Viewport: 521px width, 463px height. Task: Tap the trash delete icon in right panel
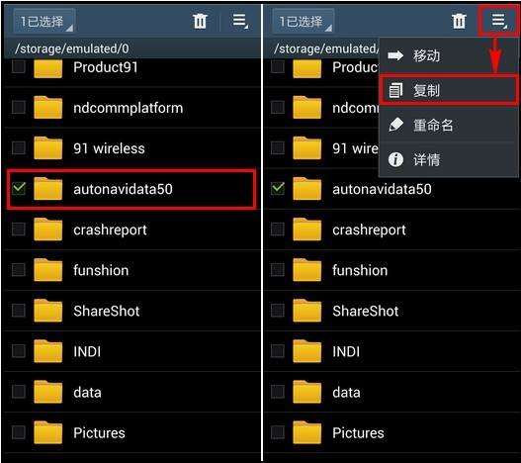pyautogui.click(x=459, y=22)
